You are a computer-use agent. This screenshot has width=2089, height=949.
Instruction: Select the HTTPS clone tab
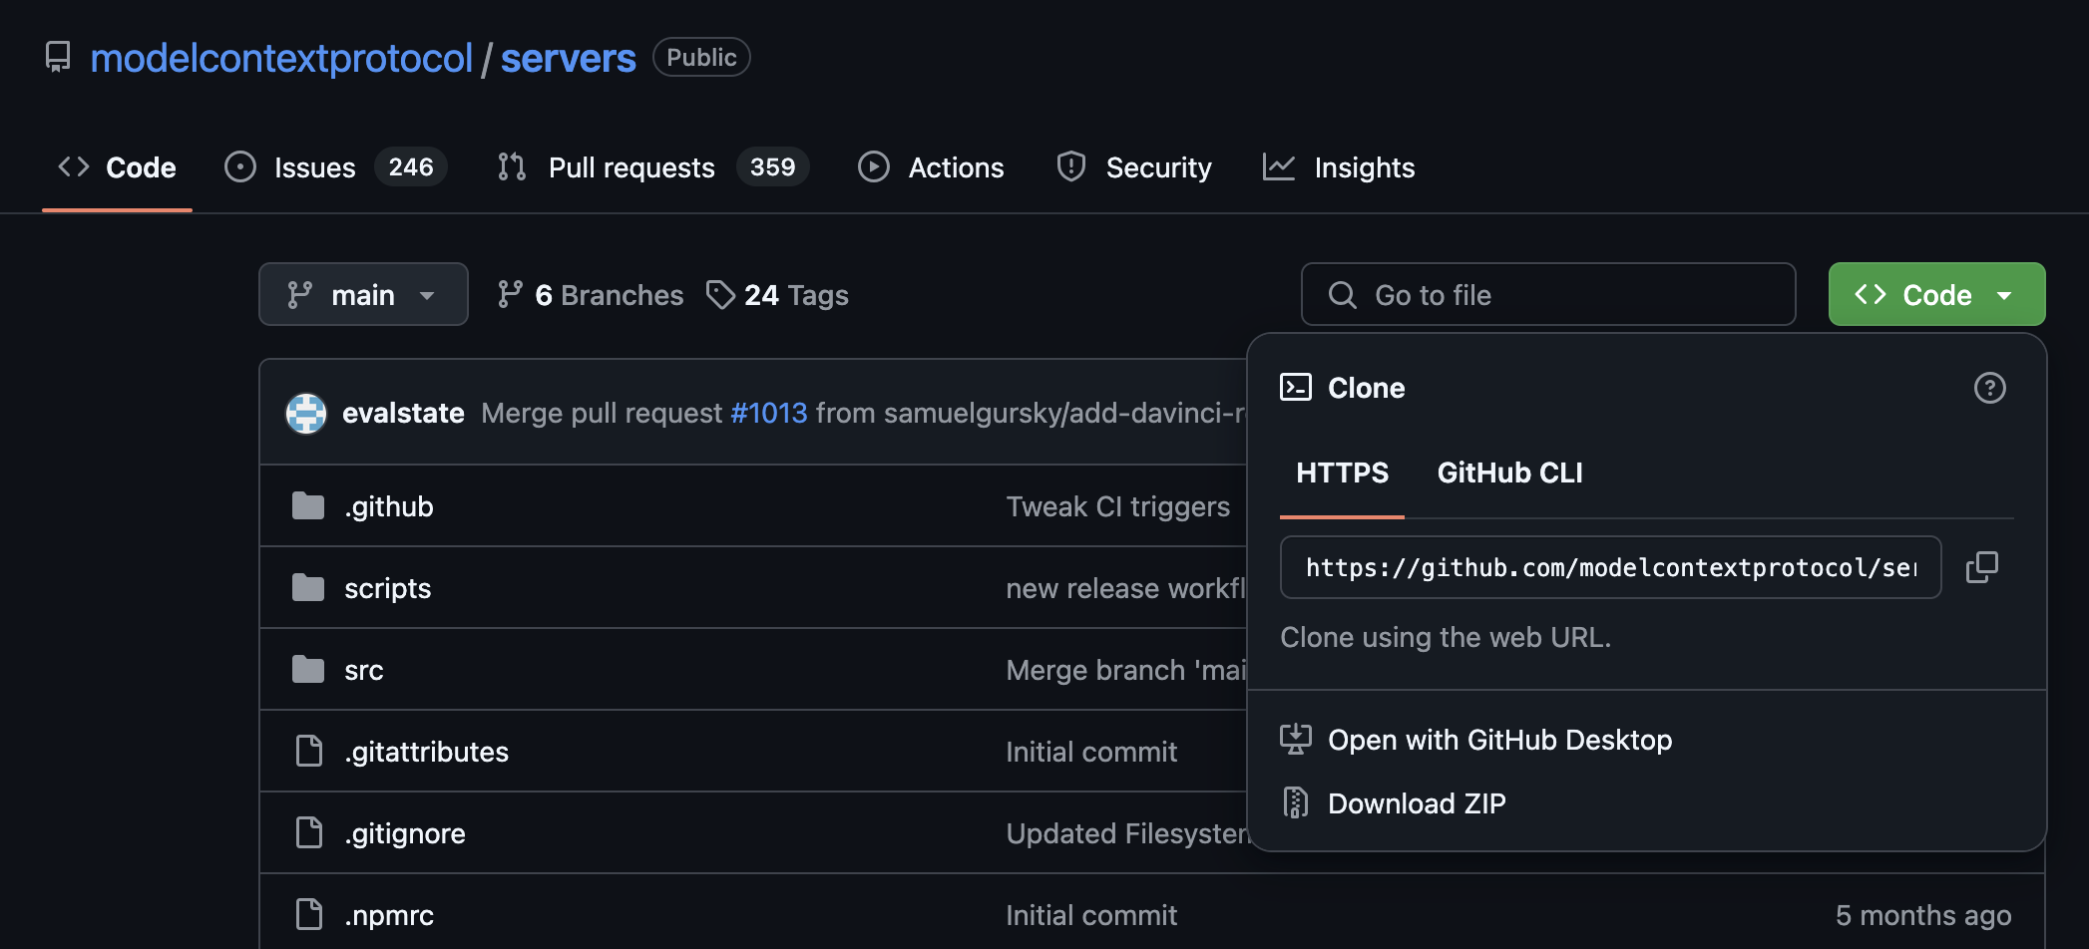(1342, 473)
